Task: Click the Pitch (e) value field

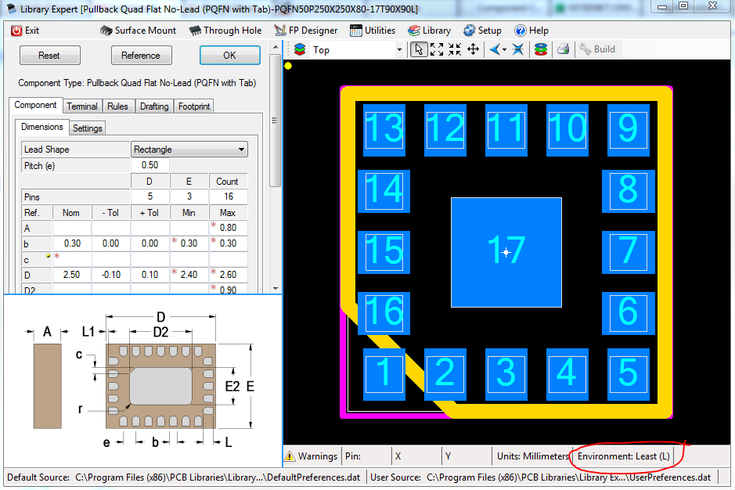Action: (x=150, y=165)
